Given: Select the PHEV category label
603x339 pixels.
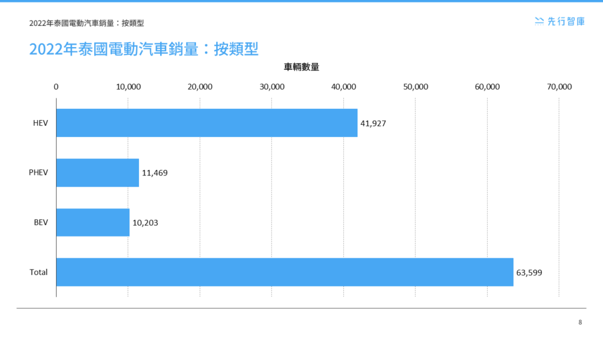Looking at the screenshot, I should pos(38,172).
